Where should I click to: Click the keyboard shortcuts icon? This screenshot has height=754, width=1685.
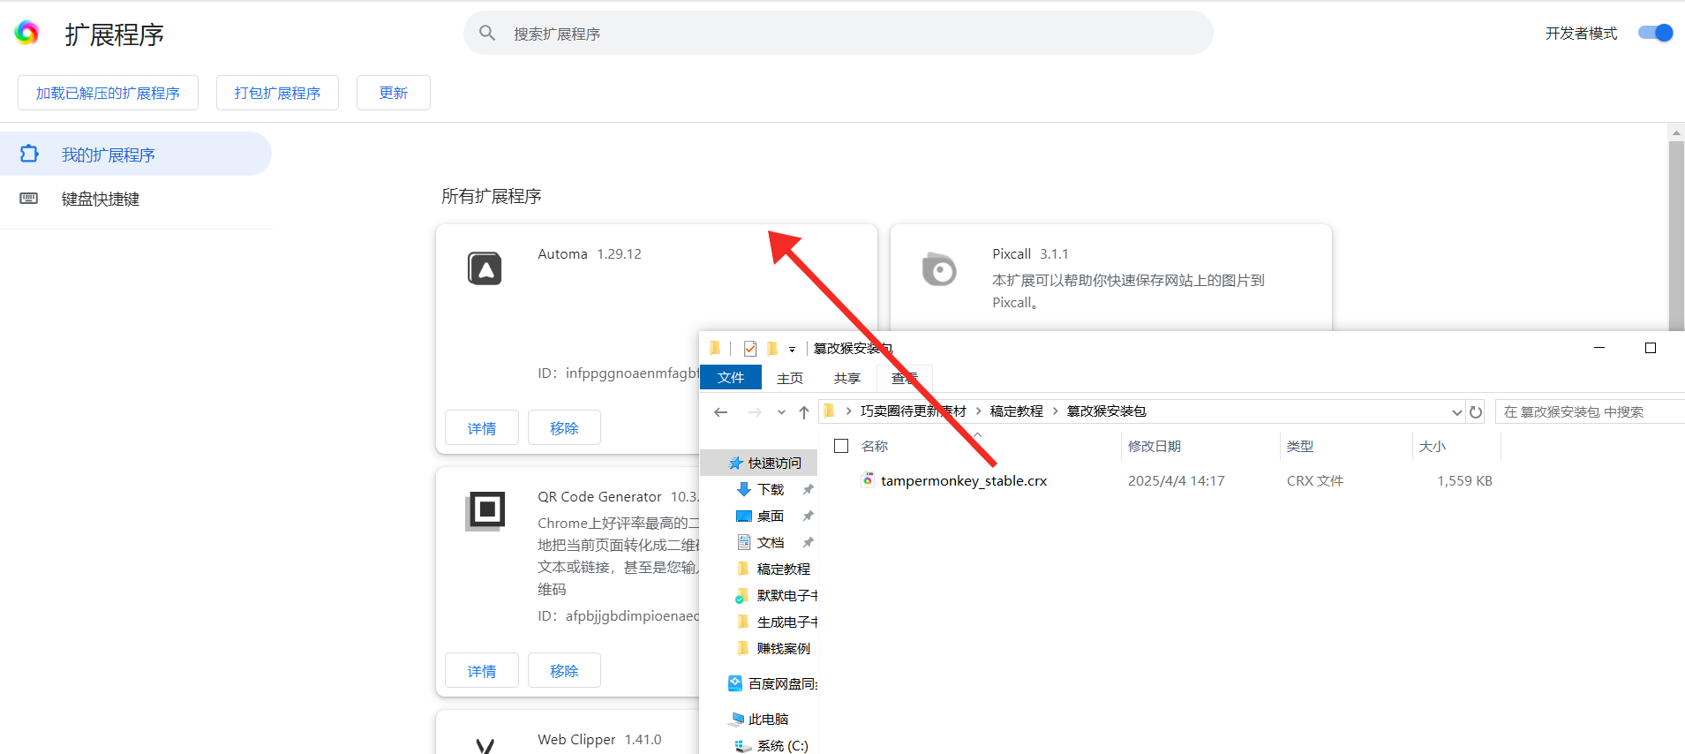(29, 199)
